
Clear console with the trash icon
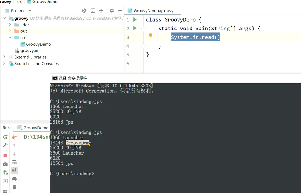click(x=14, y=187)
